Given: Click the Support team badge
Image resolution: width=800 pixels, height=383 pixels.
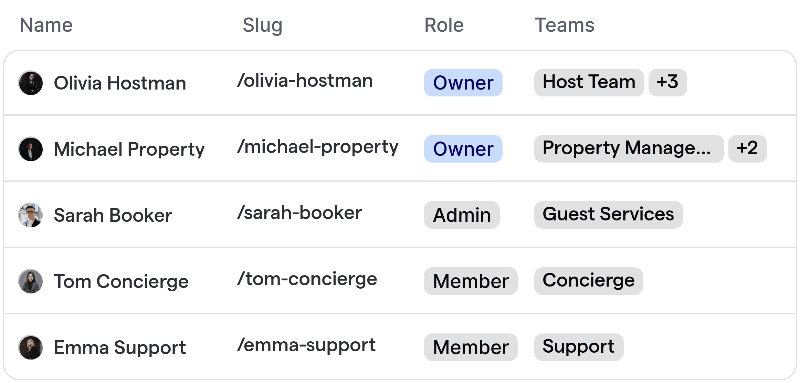Looking at the screenshot, I should pyautogui.click(x=579, y=347).
